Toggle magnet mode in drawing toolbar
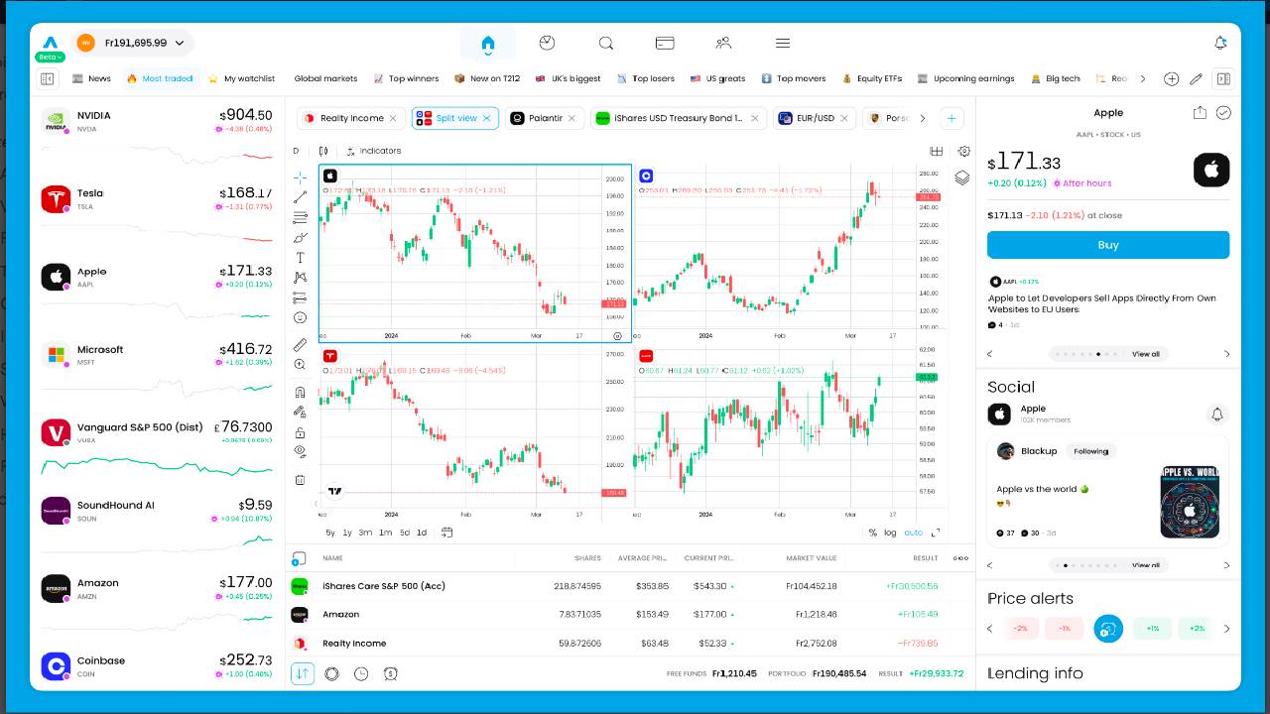The width and height of the screenshot is (1270, 714). (300, 393)
